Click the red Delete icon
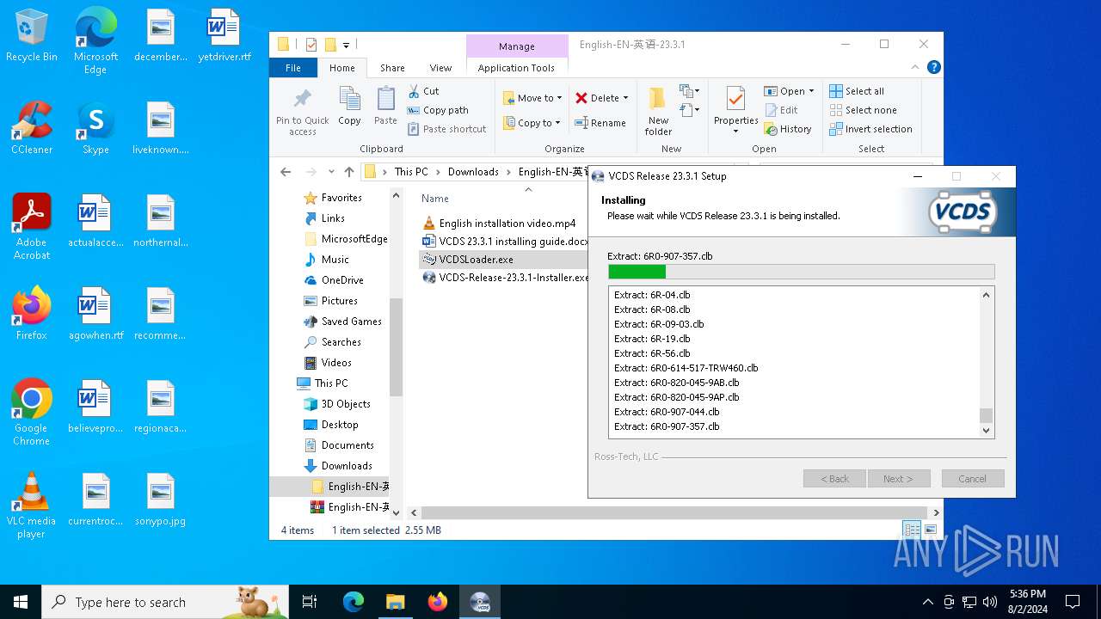Screen dimensions: 1101x619 pyautogui.click(x=581, y=98)
